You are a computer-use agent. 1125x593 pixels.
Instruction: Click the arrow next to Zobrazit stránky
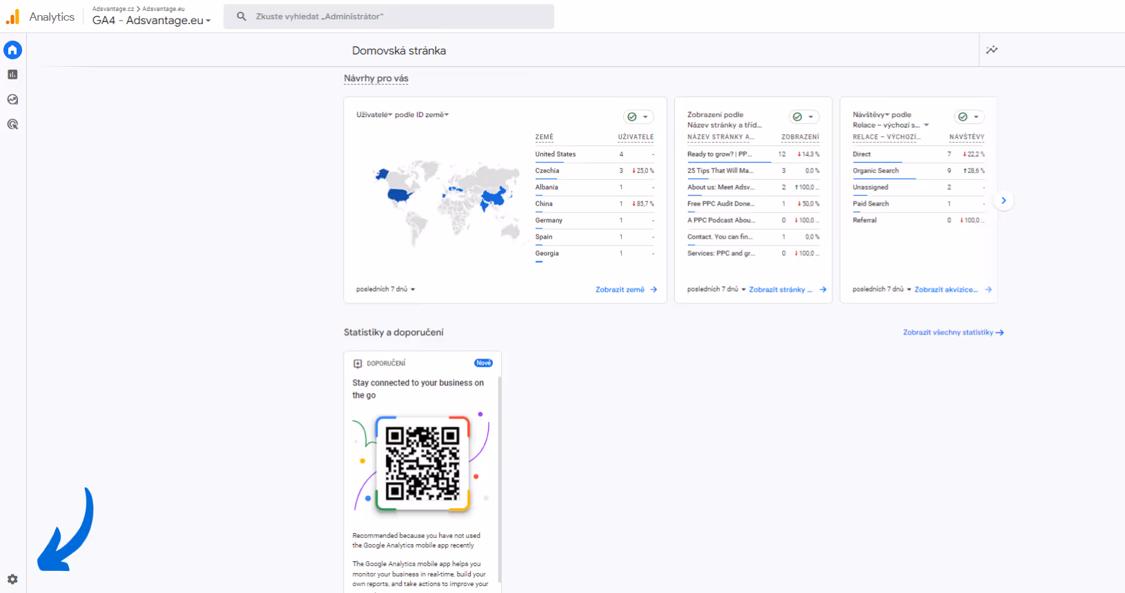pos(823,290)
